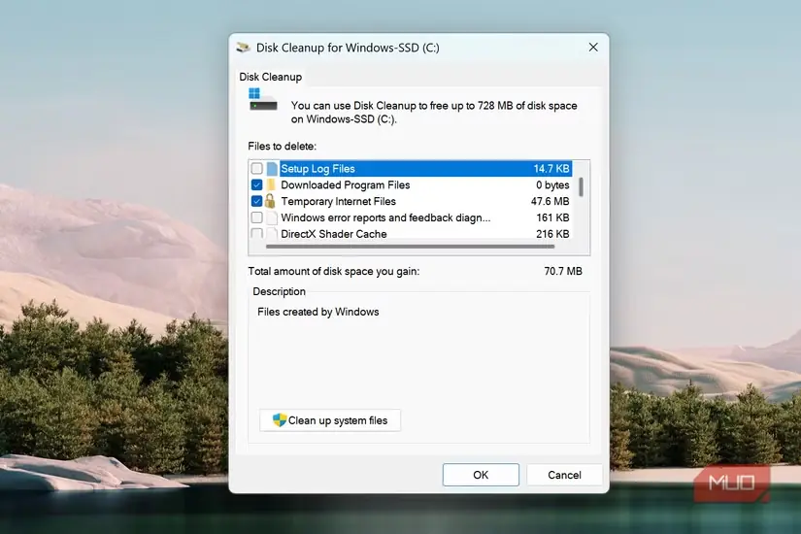Select Windows error reports and feedback row
801x534 pixels.
pyautogui.click(x=385, y=217)
